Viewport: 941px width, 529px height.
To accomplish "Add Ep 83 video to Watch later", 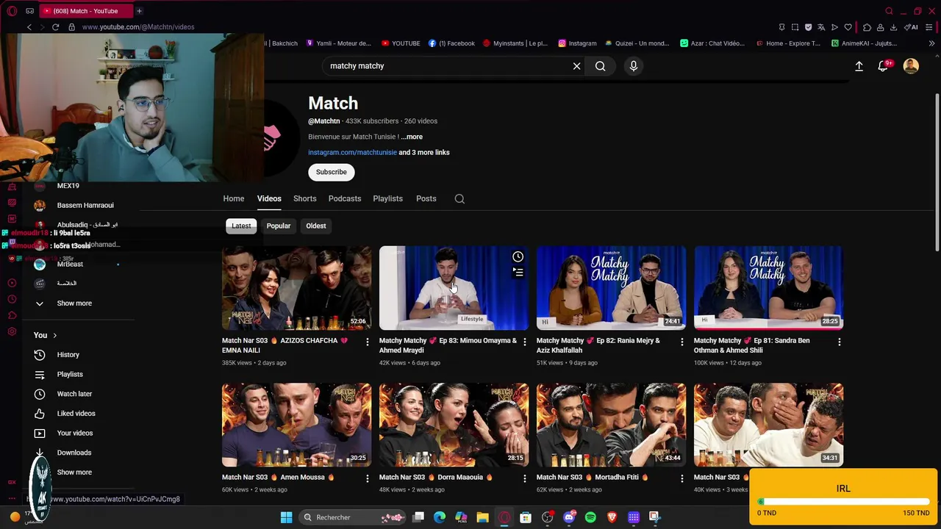I will pyautogui.click(x=518, y=257).
